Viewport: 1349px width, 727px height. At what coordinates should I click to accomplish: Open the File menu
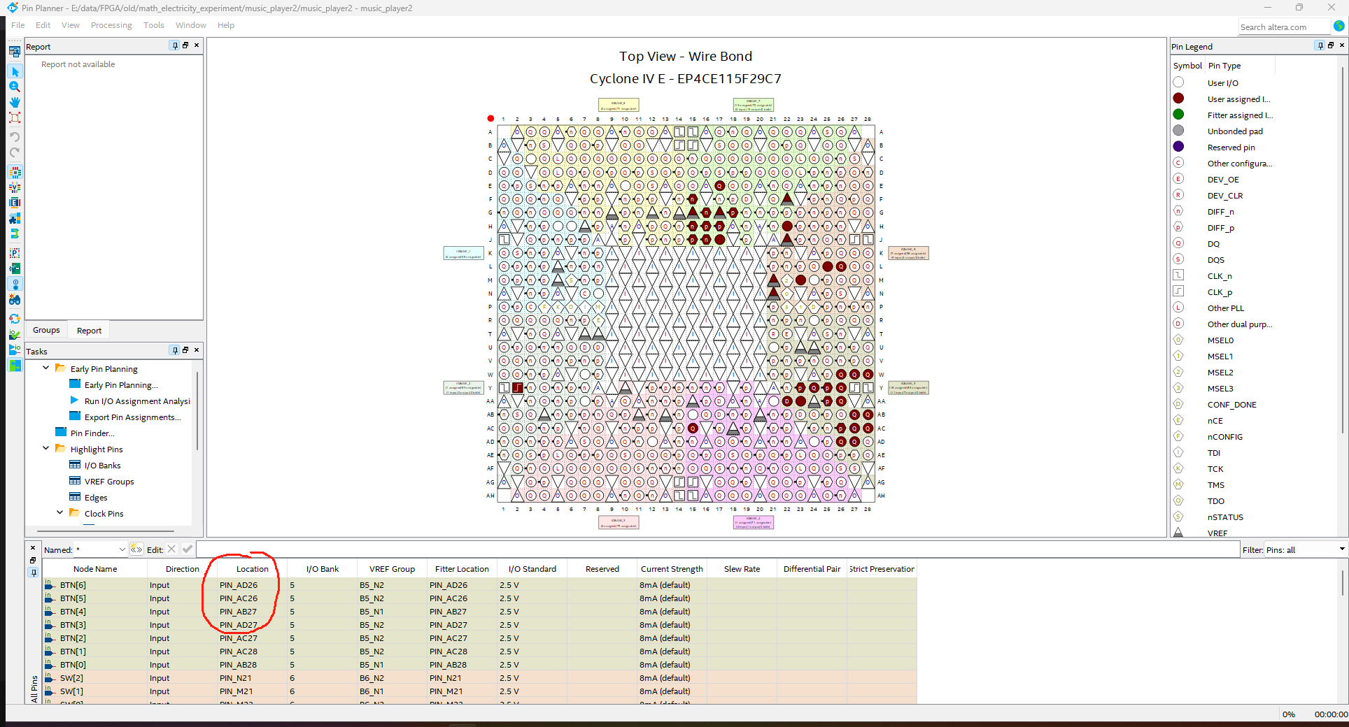pos(18,25)
